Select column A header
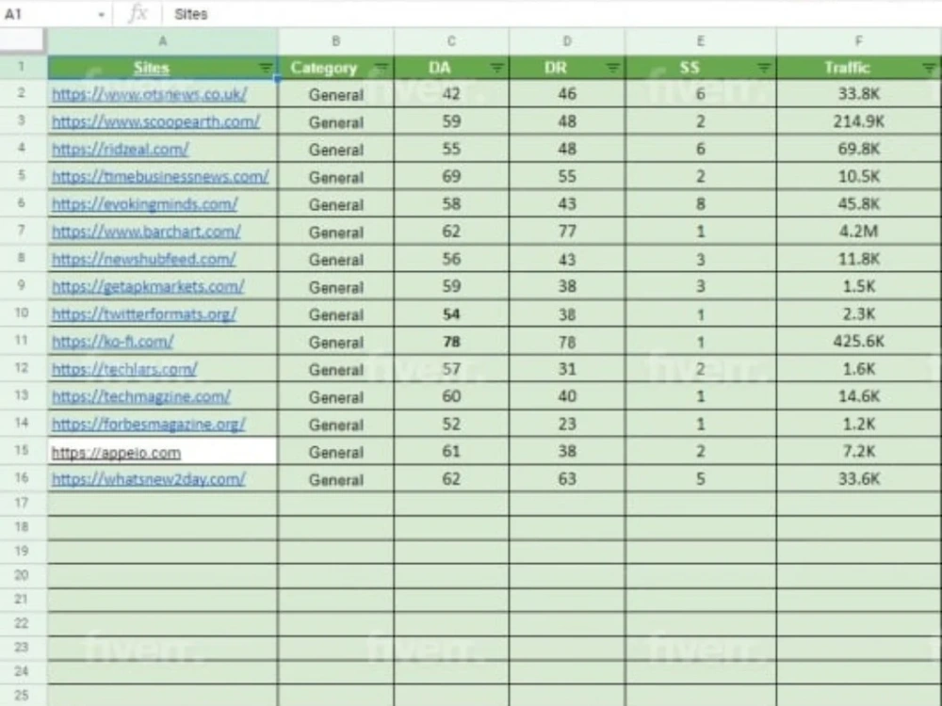 pyautogui.click(x=162, y=41)
